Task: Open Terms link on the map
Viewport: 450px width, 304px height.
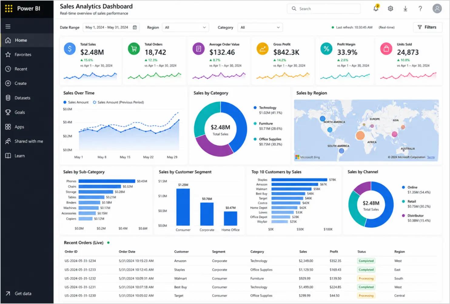Action: pos(431,157)
